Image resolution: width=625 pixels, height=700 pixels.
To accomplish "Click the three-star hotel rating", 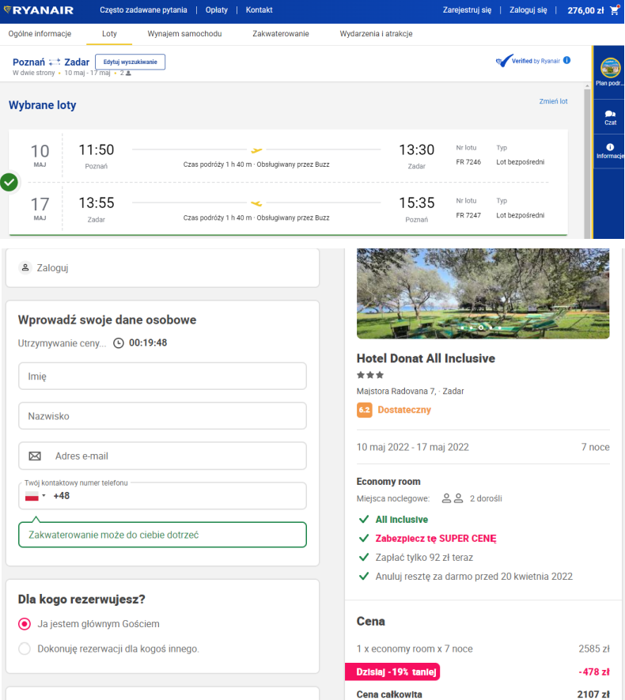I will click(x=370, y=375).
